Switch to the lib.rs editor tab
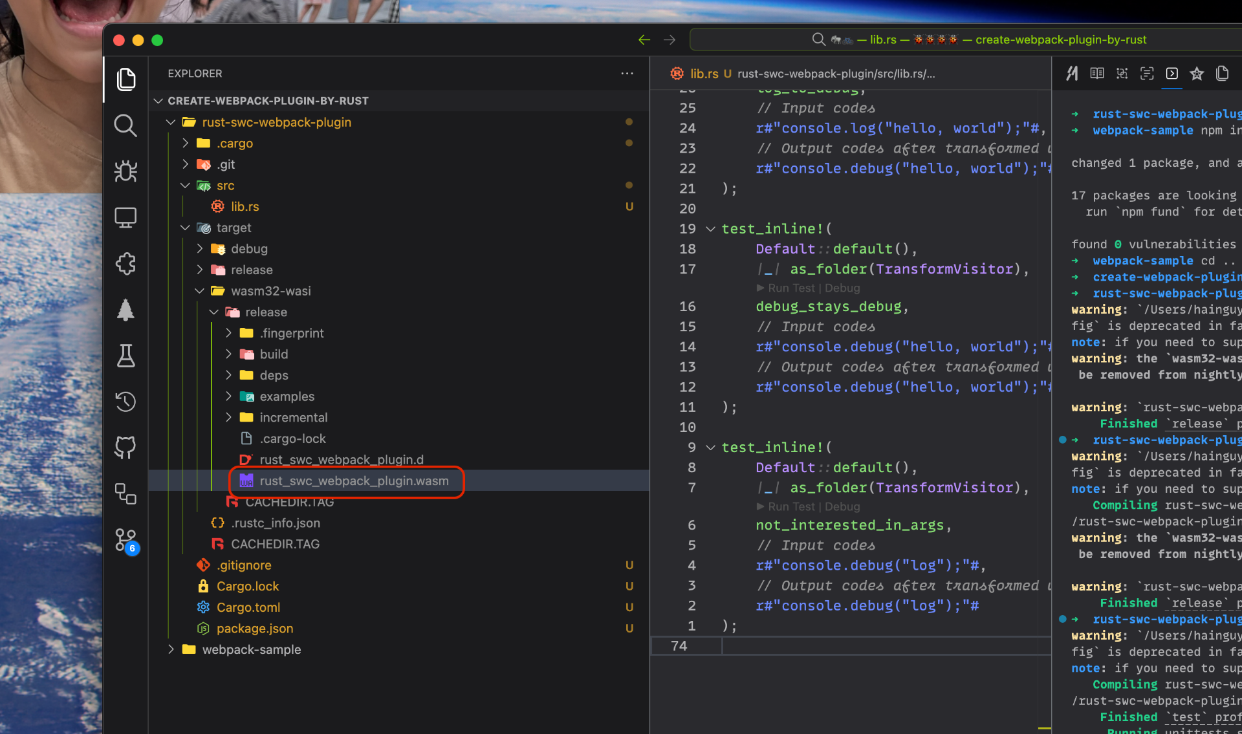 [704, 74]
